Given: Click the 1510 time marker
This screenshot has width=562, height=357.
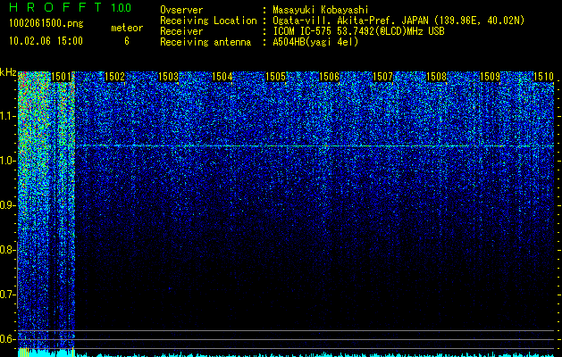Looking at the screenshot, I should coord(544,77).
